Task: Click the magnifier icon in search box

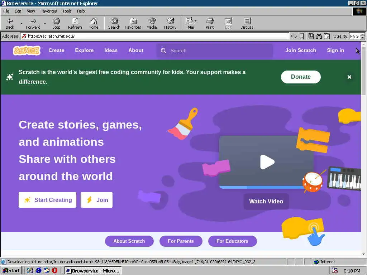Action: [x=163, y=50]
